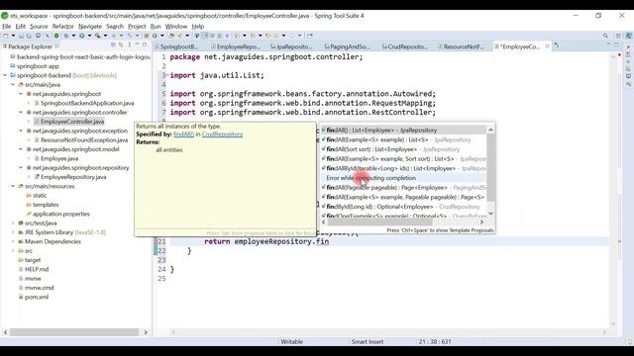Viewport: 634px width, 356px height.
Task: Select findById(Long id) completion proposal
Action: (403, 207)
